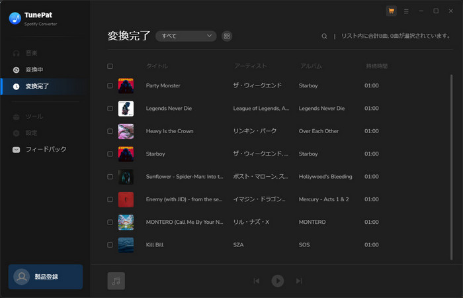Screen dimensions: 463x298
Task: Click Heavy Is the Crown cover art
Action: point(126,131)
